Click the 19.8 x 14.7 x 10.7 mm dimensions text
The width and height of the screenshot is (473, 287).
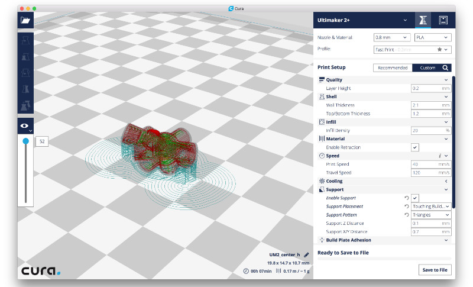[288, 263]
